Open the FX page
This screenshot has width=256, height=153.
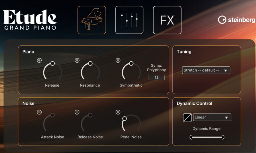click(167, 20)
